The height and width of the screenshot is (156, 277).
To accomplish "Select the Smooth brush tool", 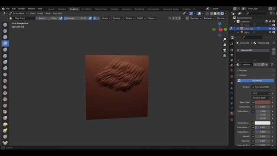I will click(5, 81).
